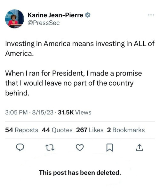Viewport: 160px width, 193px height.
Task: Open the Karine Jean-Pierre display name
Action: coord(55,15)
